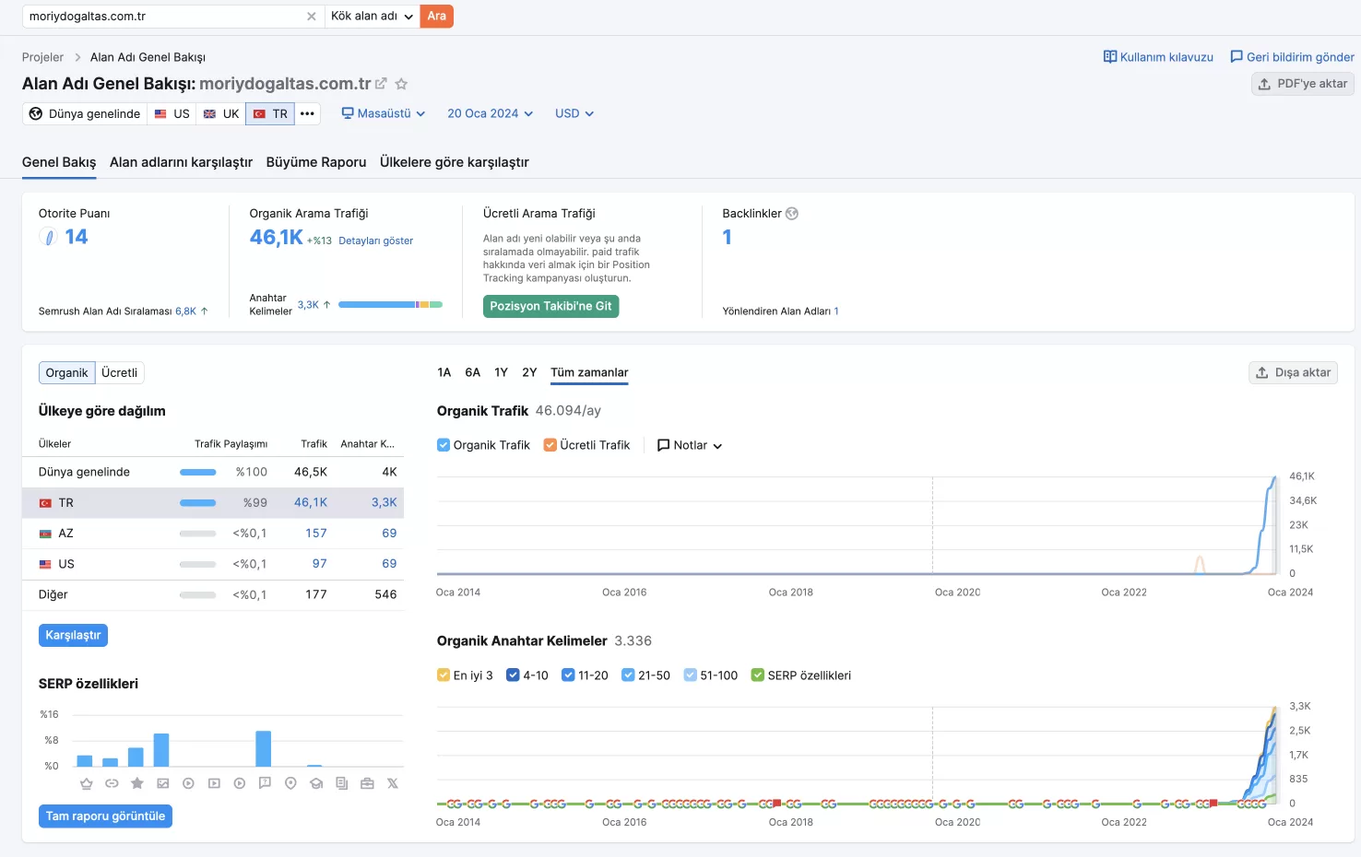Click the keyword distribution color bar
1361x857 pixels.
[x=391, y=305]
